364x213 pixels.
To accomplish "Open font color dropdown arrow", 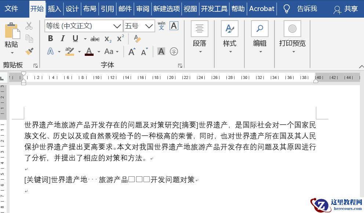I will (x=99, y=51).
